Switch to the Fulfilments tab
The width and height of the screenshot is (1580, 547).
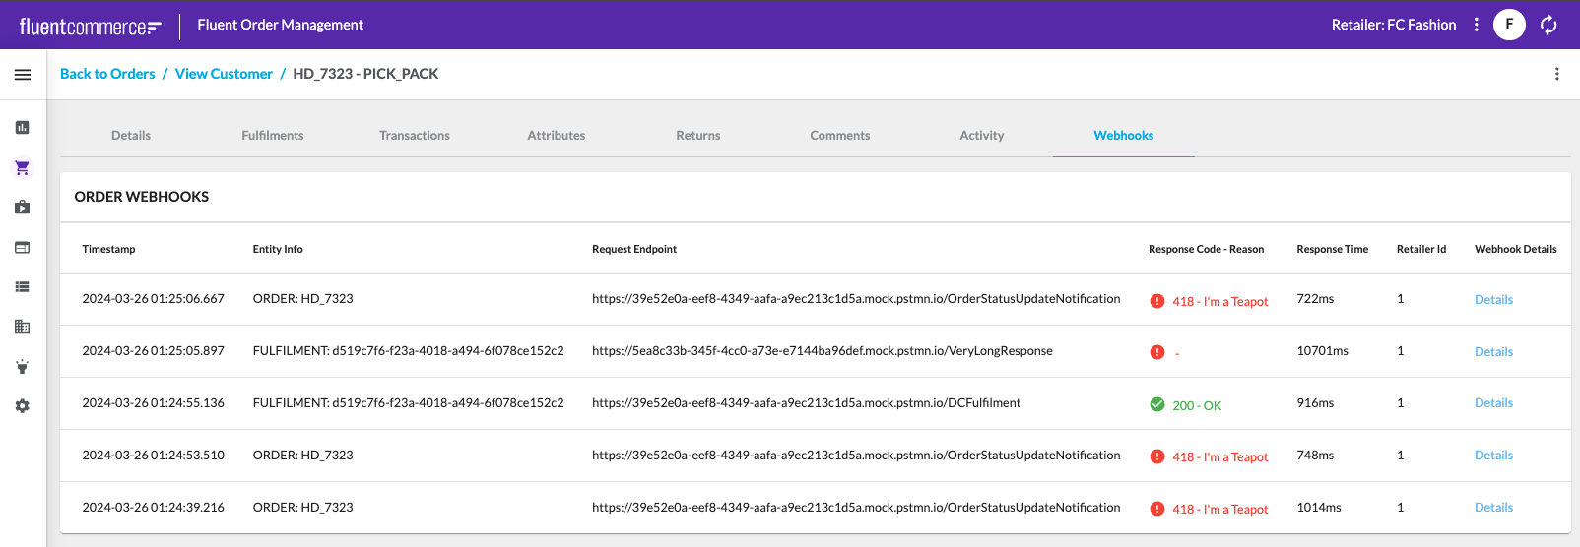273,136
